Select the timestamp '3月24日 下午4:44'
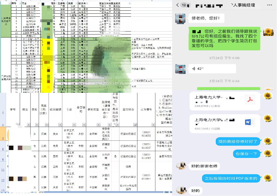 224,81
